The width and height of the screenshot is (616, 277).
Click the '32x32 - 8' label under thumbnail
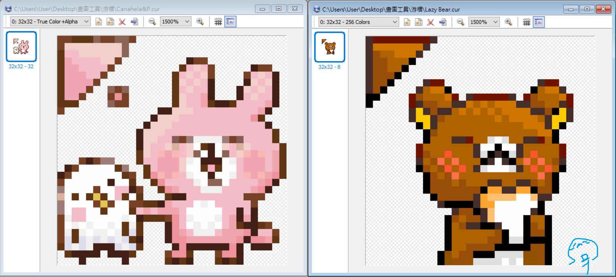pyautogui.click(x=329, y=67)
